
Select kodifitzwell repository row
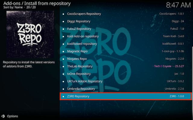click(x=126, y=44)
